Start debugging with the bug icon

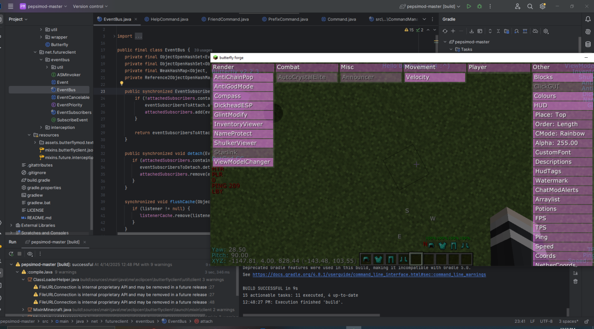(x=479, y=6)
